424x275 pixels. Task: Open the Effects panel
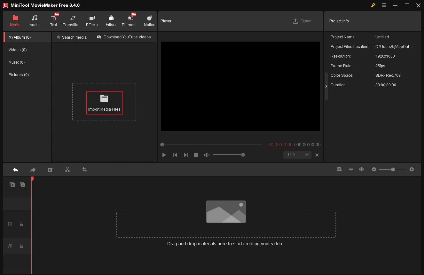coord(92,20)
